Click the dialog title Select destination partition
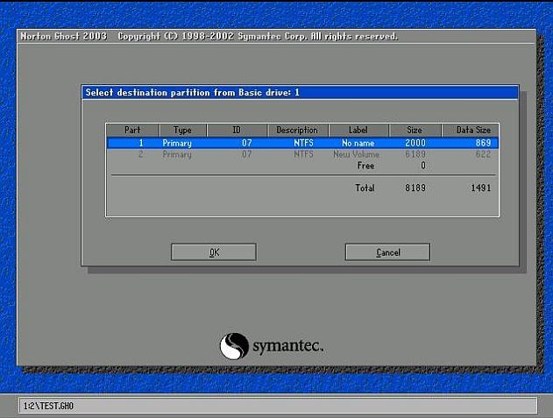This screenshot has height=418, width=553. pos(193,92)
